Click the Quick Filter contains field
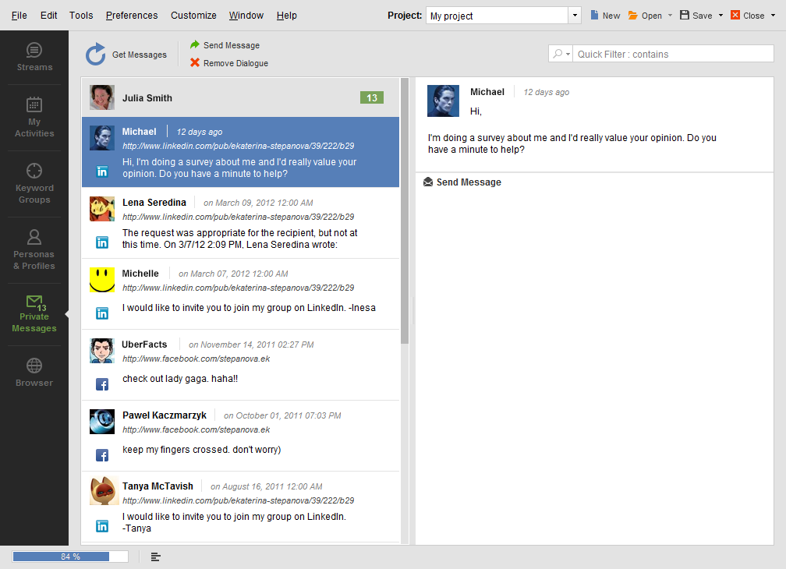This screenshot has height=569, width=786. coord(673,54)
